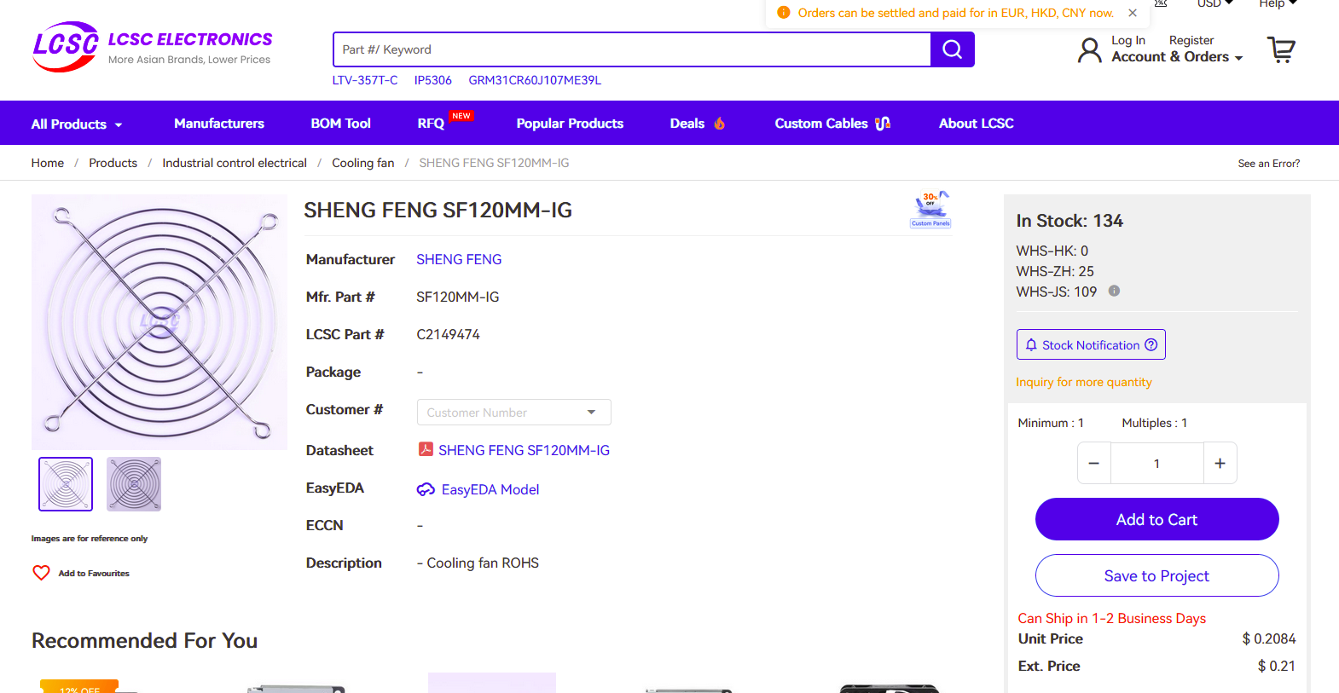Decrease quantity with minus button
Viewport: 1339px width, 693px height.
coord(1094,464)
